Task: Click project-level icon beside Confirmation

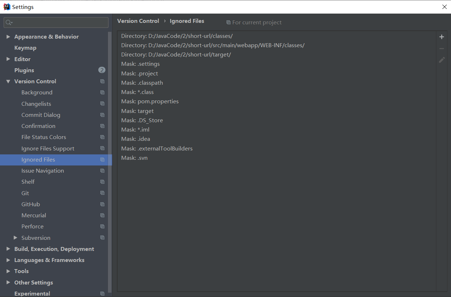Action: tap(102, 126)
